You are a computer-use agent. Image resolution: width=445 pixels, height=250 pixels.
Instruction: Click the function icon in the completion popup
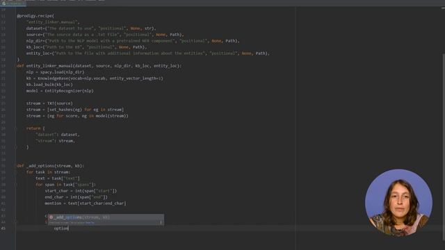pyautogui.click(x=51, y=217)
